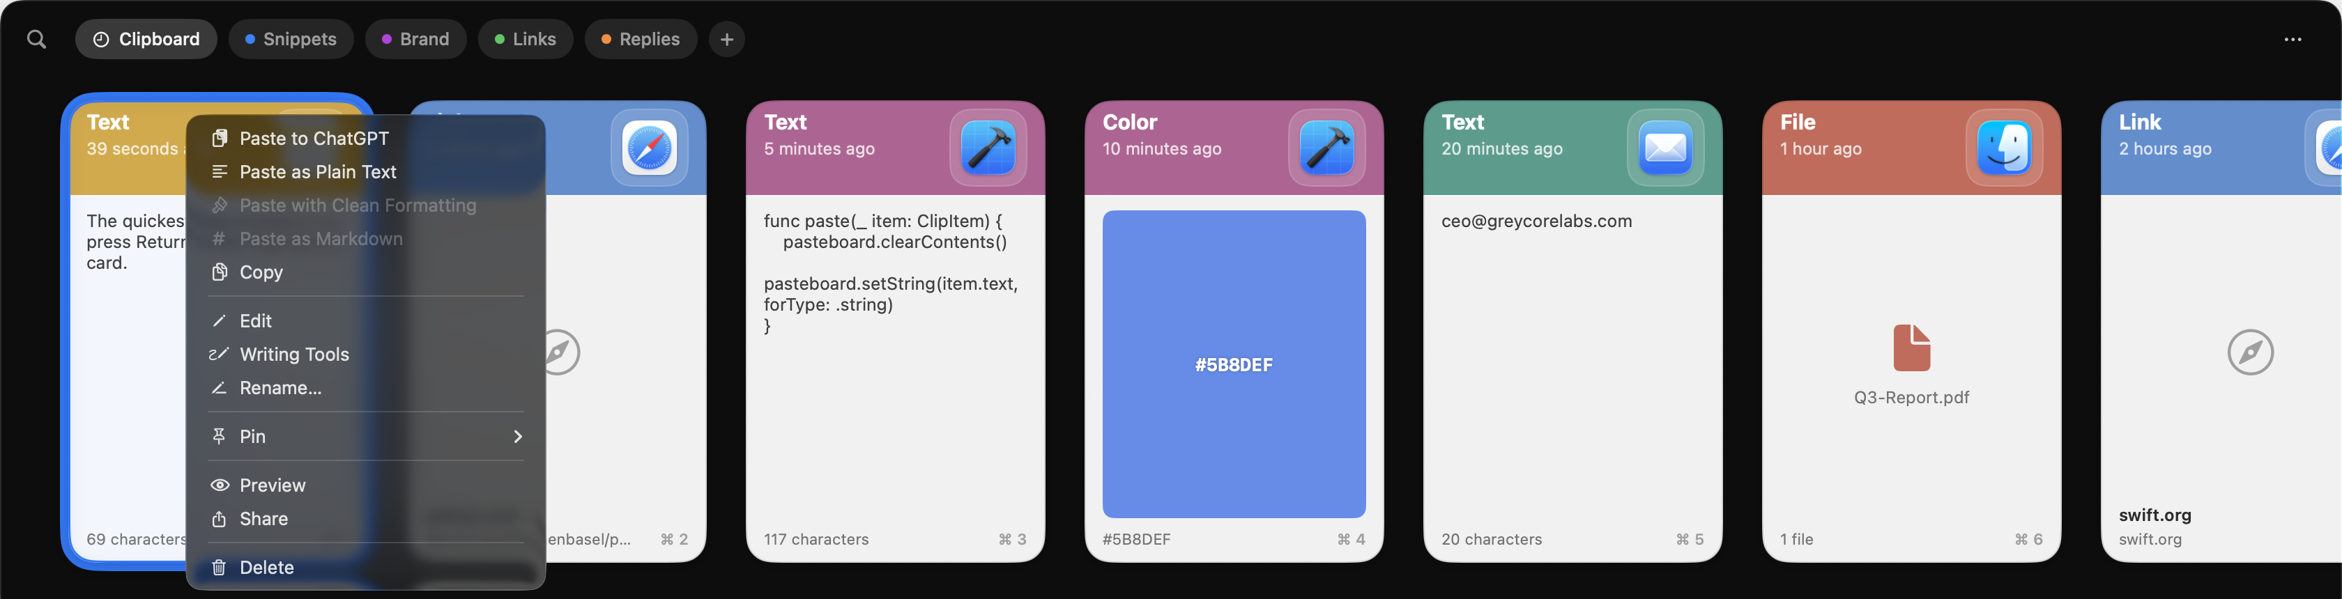
Task: Click the Mail app icon on email card
Action: click(x=1664, y=147)
